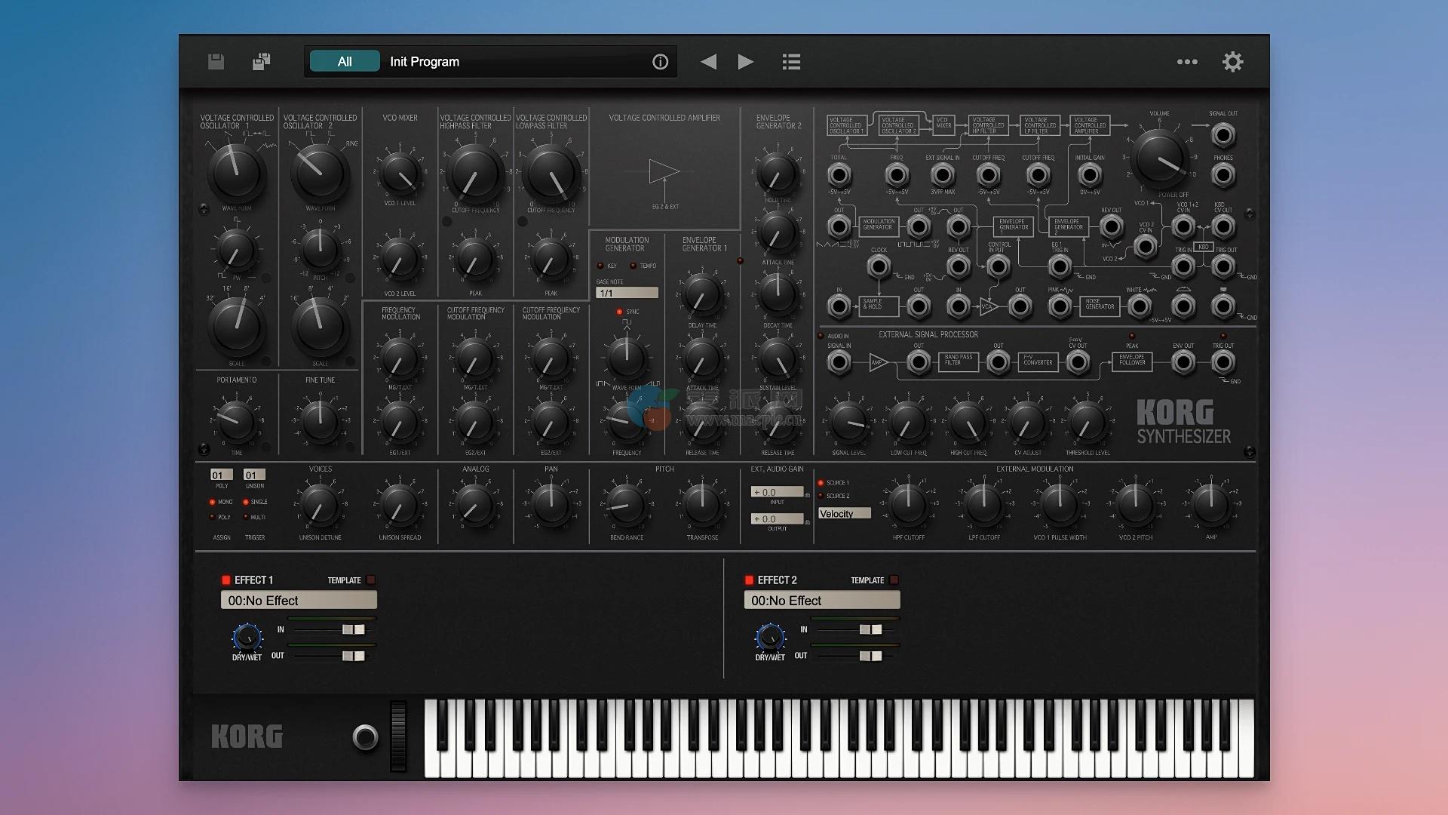Screen dimensions: 1448x815
Task: Open Effect 1 type dropdown 00:No Effect
Action: (x=299, y=601)
